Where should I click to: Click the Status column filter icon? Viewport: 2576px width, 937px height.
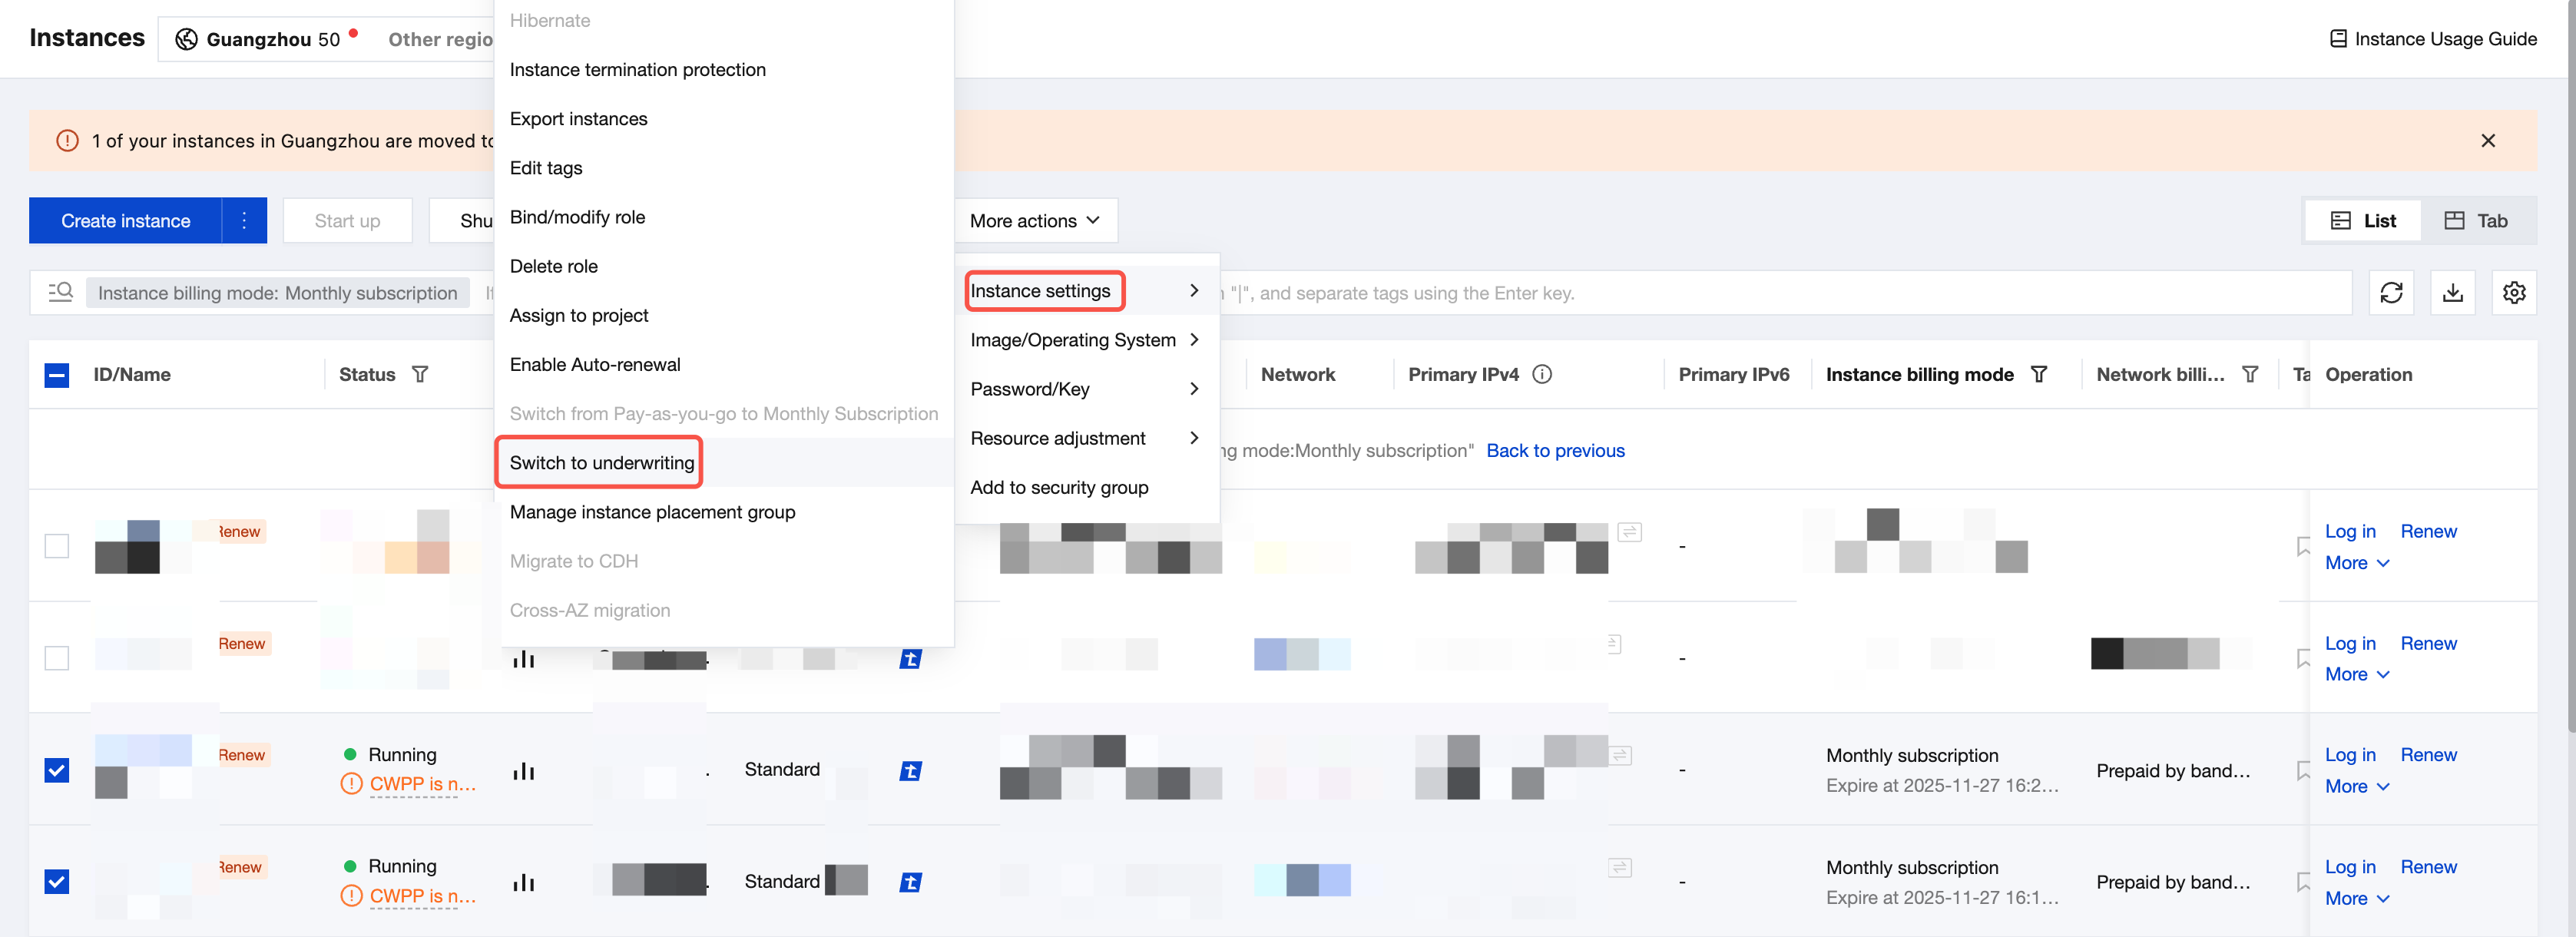coord(420,375)
